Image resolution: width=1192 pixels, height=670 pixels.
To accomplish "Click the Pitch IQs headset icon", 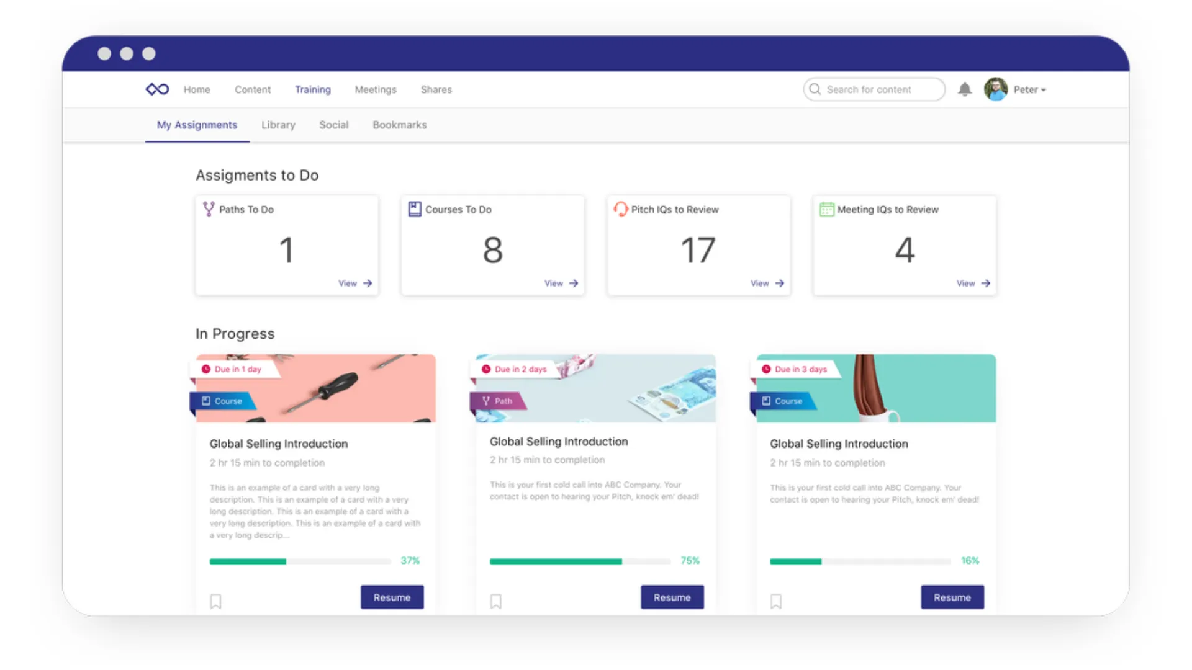I will (x=620, y=209).
